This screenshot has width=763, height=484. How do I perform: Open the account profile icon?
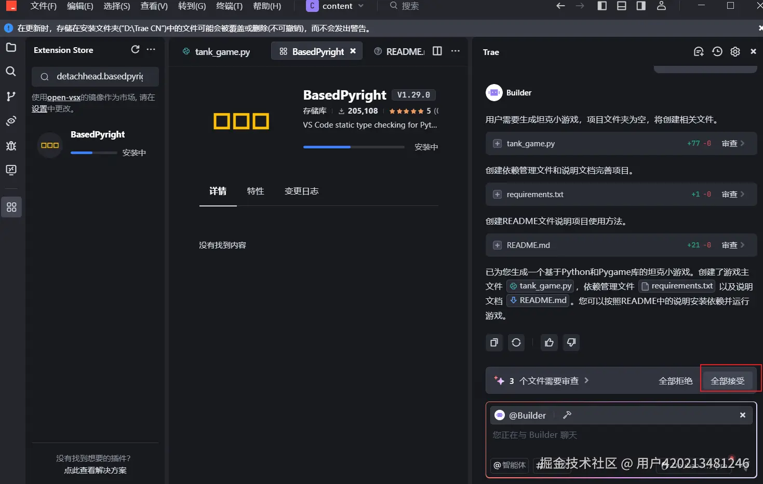pyautogui.click(x=661, y=6)
